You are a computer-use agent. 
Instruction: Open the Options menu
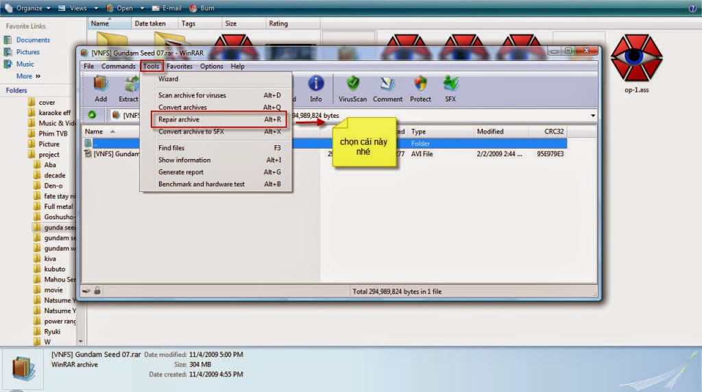click(211, 66)
